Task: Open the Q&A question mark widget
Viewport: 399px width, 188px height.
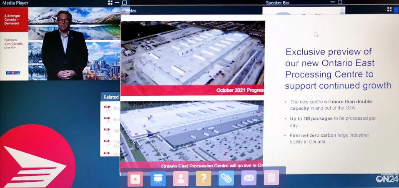Action: pyautogui.click(x=203, y=178)
